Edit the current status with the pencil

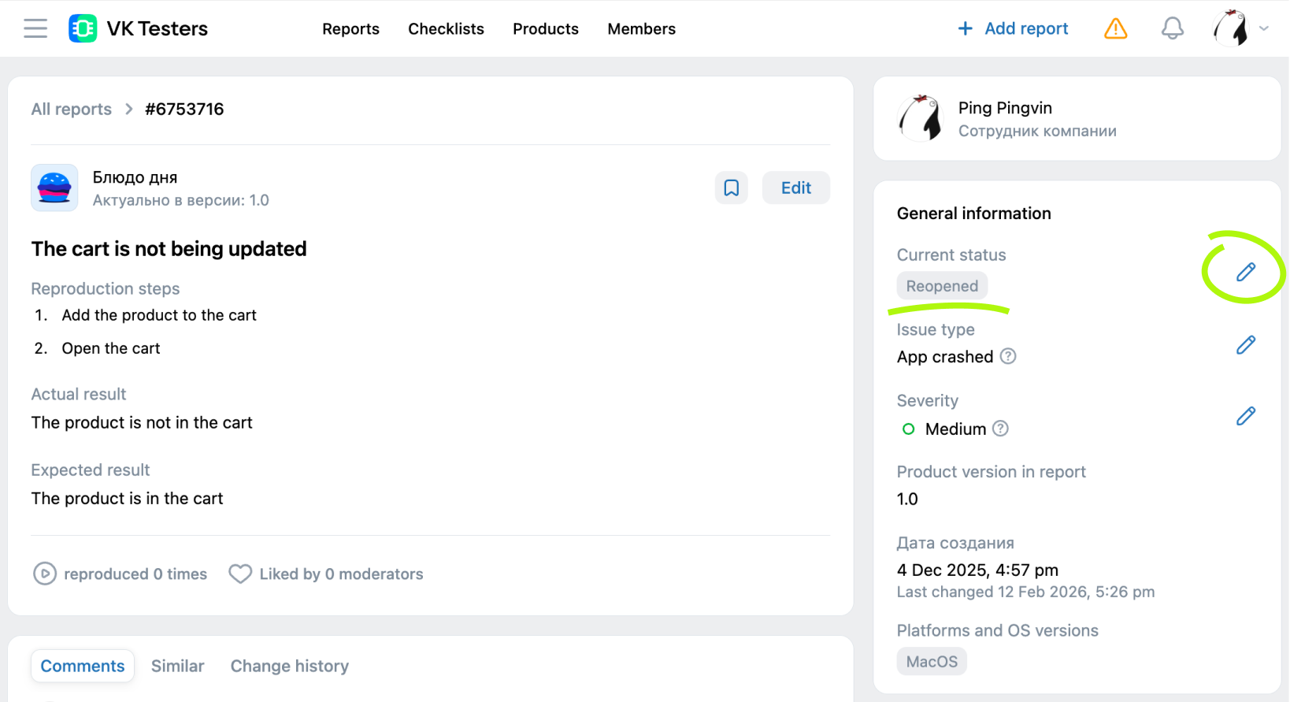coord(1246,272)
